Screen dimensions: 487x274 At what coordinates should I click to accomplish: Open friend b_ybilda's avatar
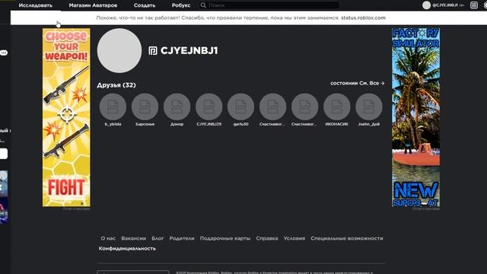tap(113, 107)
